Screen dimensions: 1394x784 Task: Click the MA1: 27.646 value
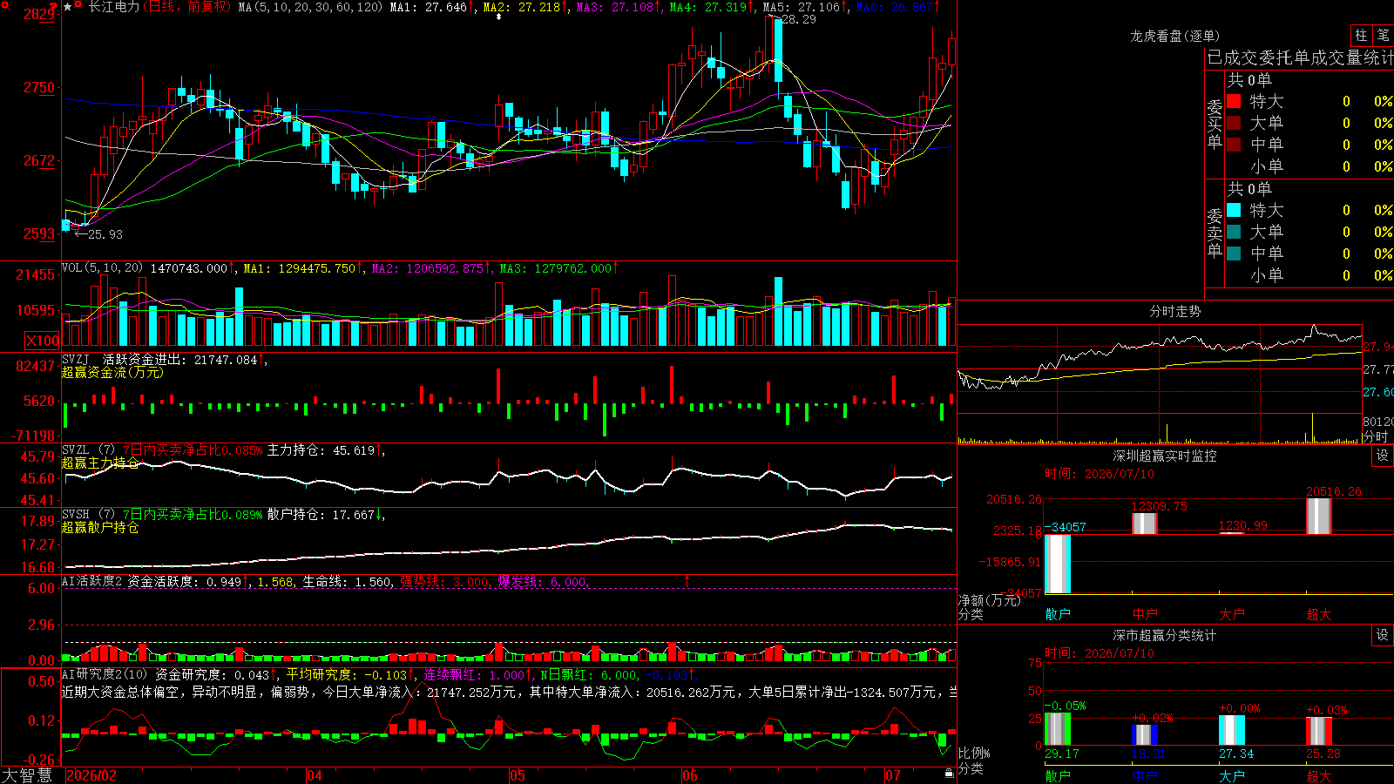pos(429,7)
